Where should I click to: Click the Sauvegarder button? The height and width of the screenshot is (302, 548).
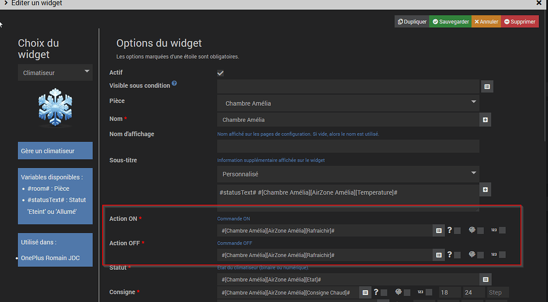coord(450,22)
